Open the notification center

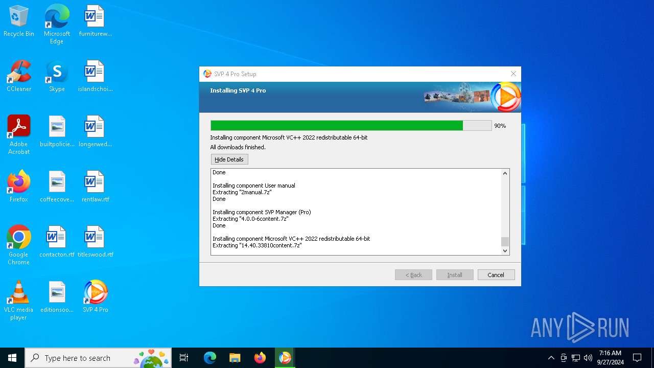[637, 358]
